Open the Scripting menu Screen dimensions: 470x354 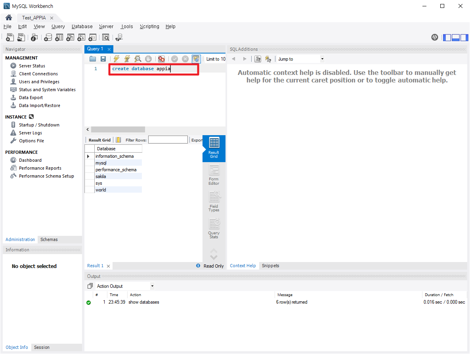pyautogui.click(x=149, y=27)
